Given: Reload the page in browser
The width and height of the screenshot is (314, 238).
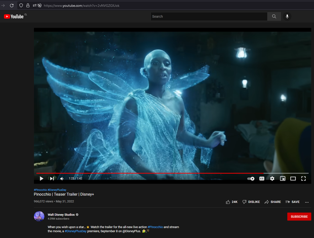Looking at the screenshot, I should click(x=12, y=6).
